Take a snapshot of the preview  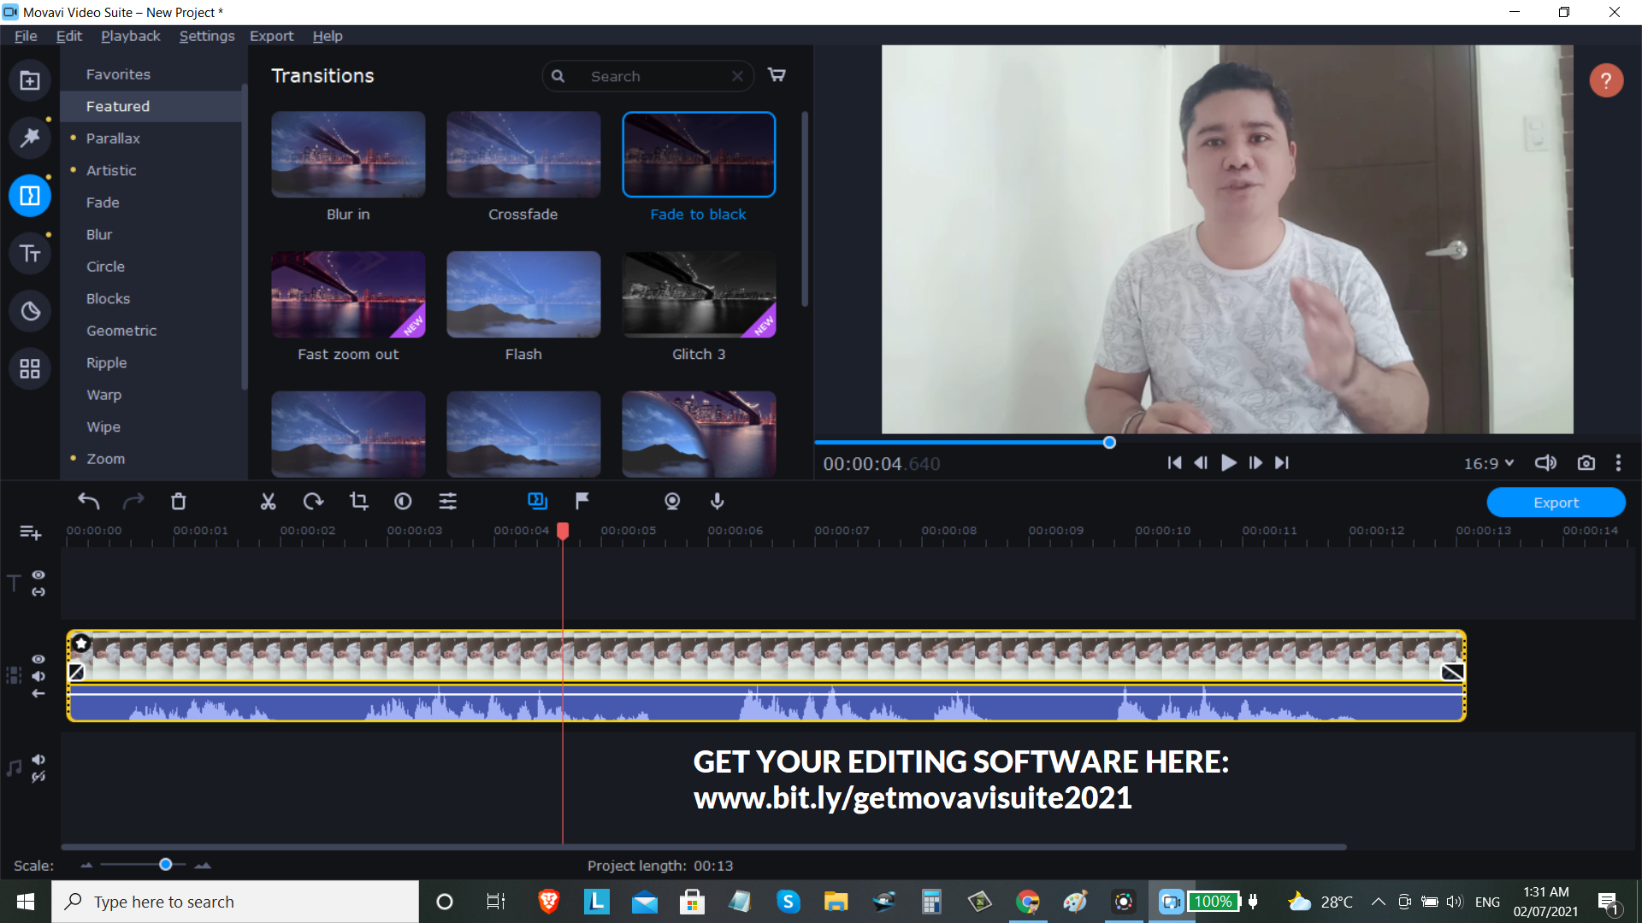pyautogui.click(x=1586, y=463)
